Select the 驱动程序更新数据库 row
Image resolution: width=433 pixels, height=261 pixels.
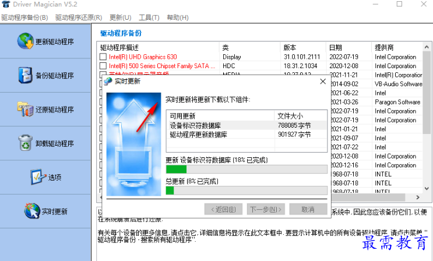(247, 135)
